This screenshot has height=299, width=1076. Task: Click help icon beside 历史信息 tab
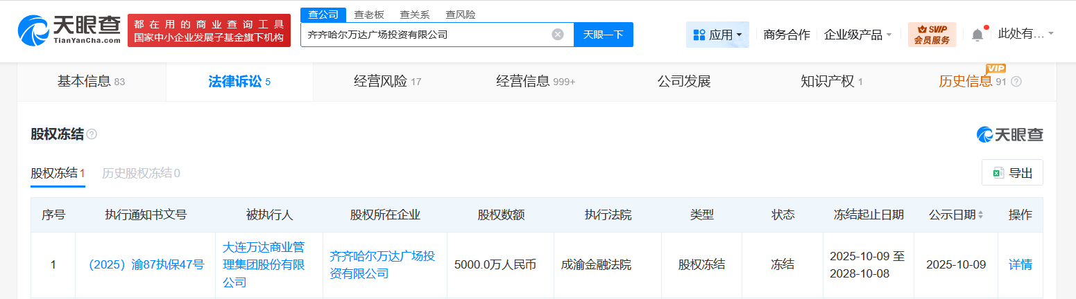click(1016, 82)
